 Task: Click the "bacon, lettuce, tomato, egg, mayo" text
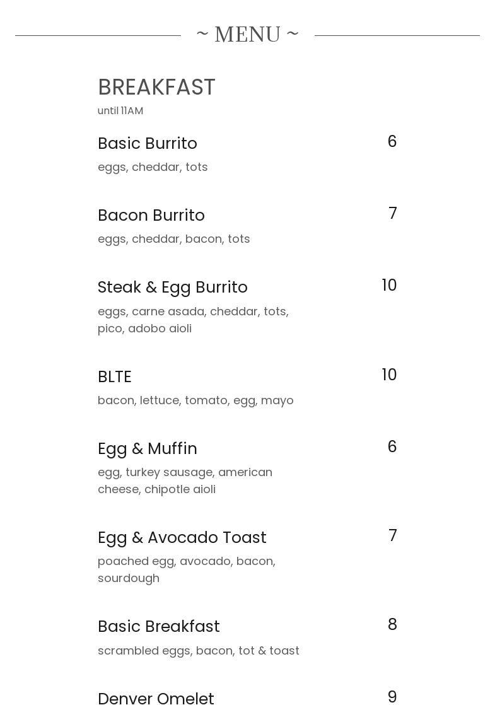click(195, 400)
